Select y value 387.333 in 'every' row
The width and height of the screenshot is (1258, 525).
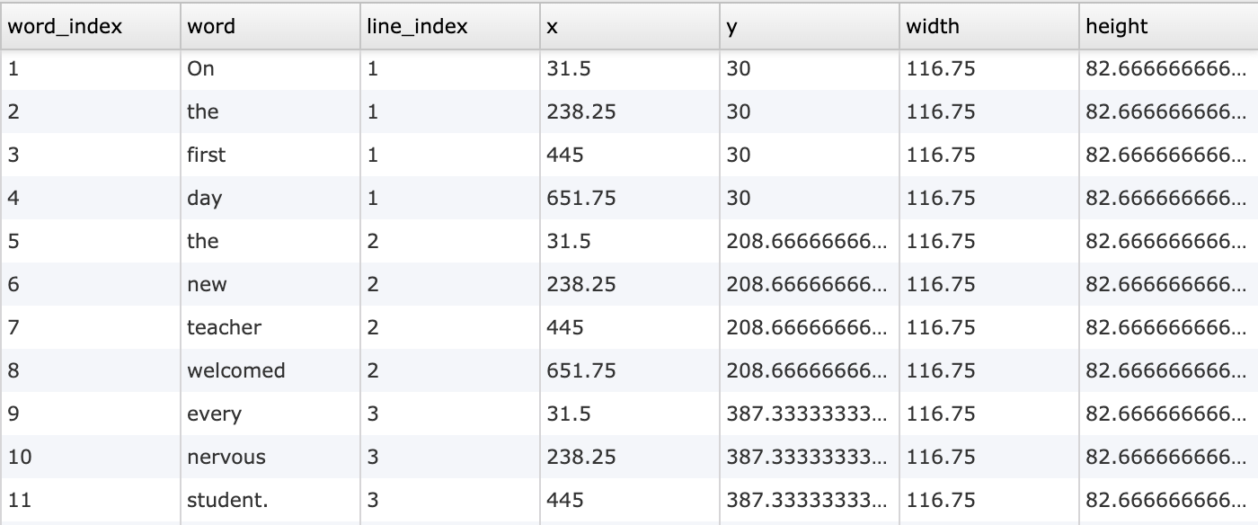809,414
